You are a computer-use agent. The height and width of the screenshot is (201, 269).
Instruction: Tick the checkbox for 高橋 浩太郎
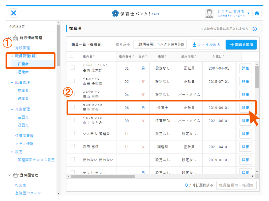(73, 68)
